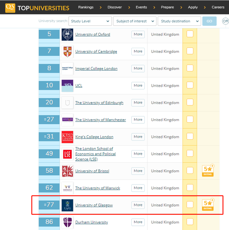Click rank cell showing =77
This screenshot has width=229, height=230.
49,205
